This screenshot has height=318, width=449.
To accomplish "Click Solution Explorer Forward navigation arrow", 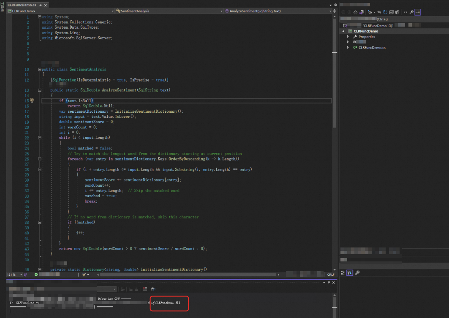I will [349, 12].
